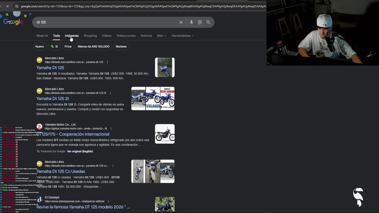Open the Videos tab
This screenshot has width=379, height=213.
107,36
